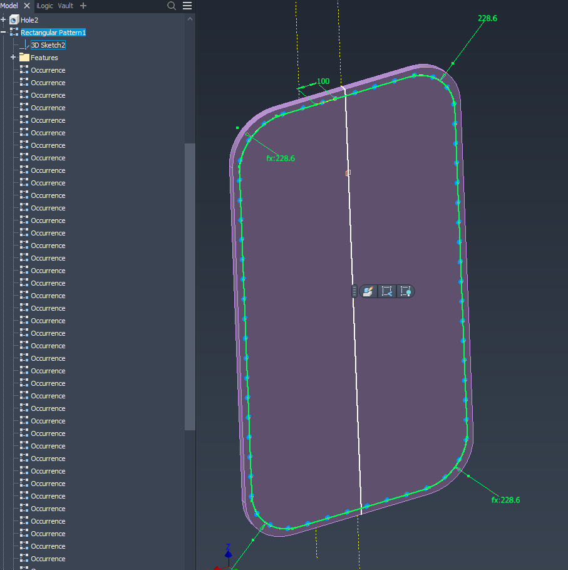
Task: Click the blue Z axis arrow on the triad
Action: tap(228, 553)
